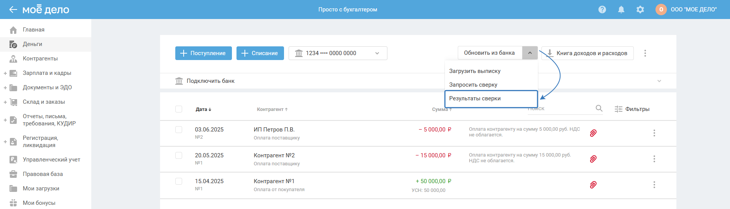Expand Зарплата и кадры sidebar section
The width and height of the screenshot is (730, 209).
pyautogui.click(x=5, y=73)
